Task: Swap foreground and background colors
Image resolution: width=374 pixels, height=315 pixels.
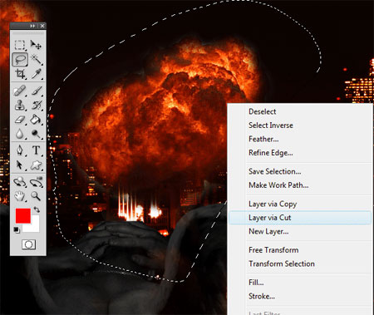Action: pos(37,209)
